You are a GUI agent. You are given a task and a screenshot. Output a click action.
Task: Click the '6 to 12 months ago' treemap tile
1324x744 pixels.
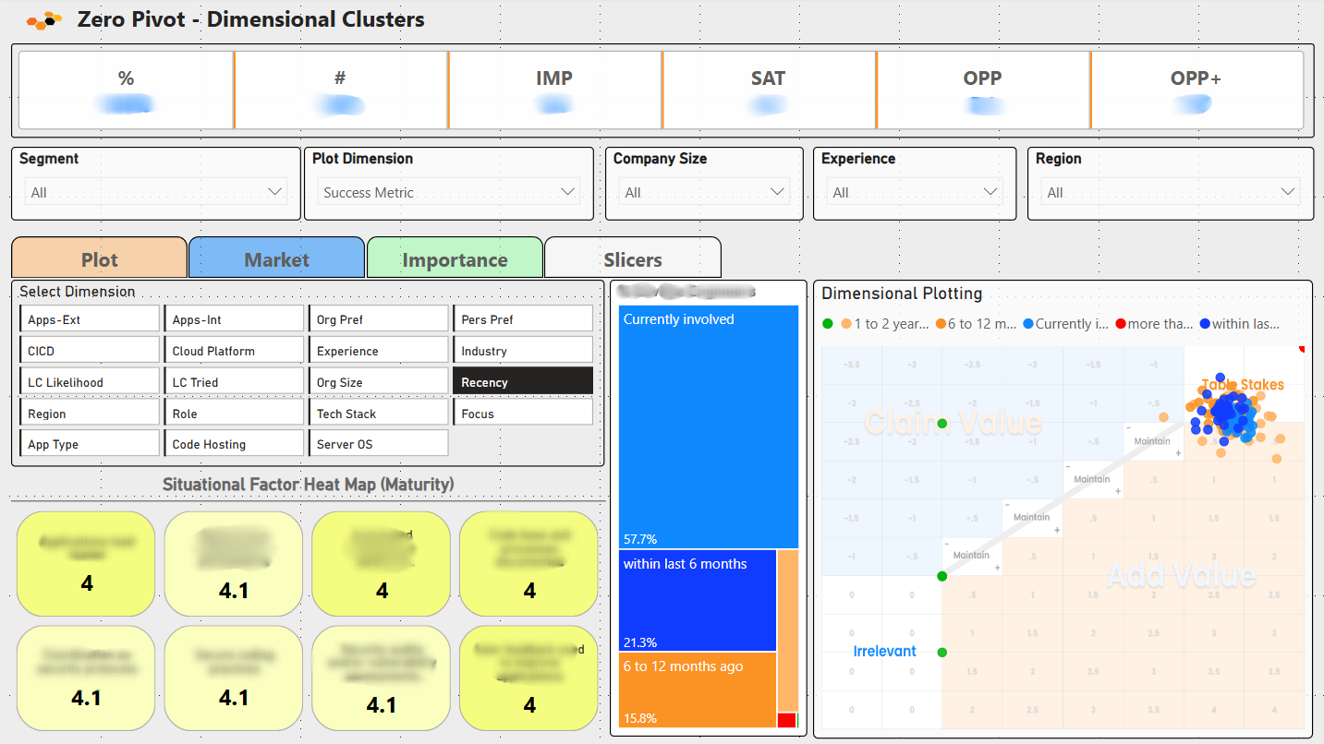698,690
